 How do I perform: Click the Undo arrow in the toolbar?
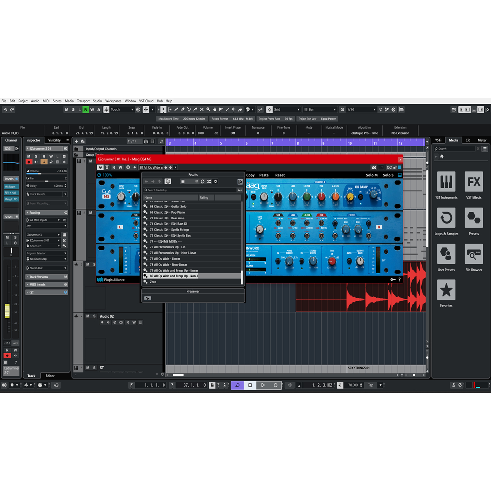pos(5,109)
